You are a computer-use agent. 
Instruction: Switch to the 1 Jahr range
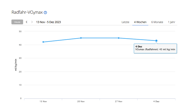(171, 22)
